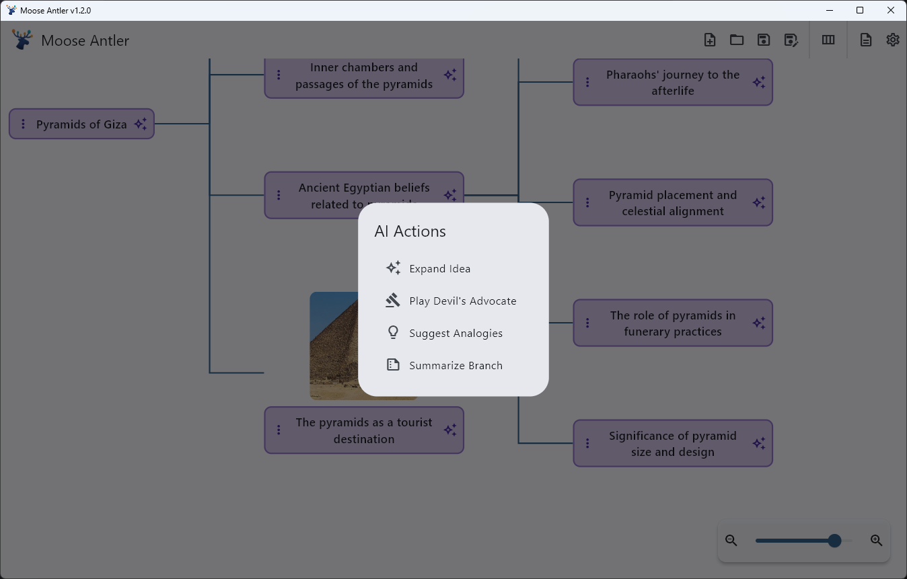Open three-dot menu on Inner chambers node
The height and width of the screenshot is (579, 907).
[279, 75]
